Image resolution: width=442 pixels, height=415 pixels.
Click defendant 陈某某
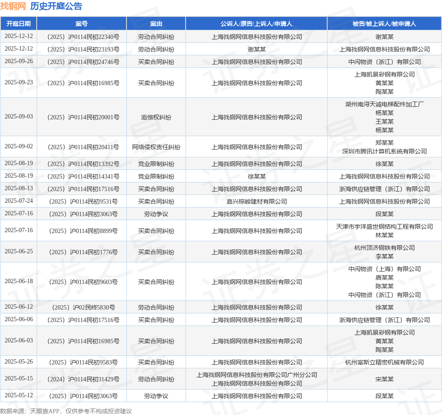coord(385,286)
